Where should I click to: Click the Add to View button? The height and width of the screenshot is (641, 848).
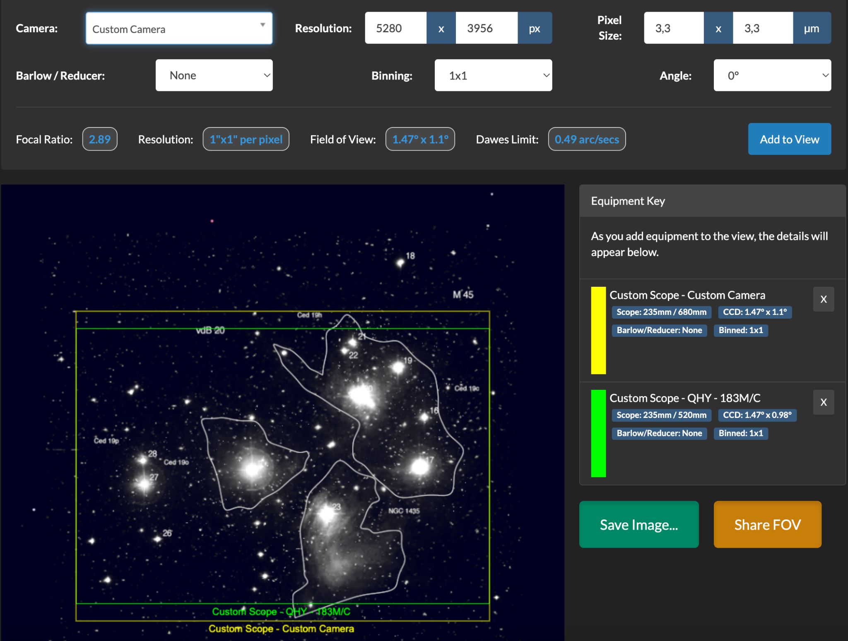coord(789,139)
